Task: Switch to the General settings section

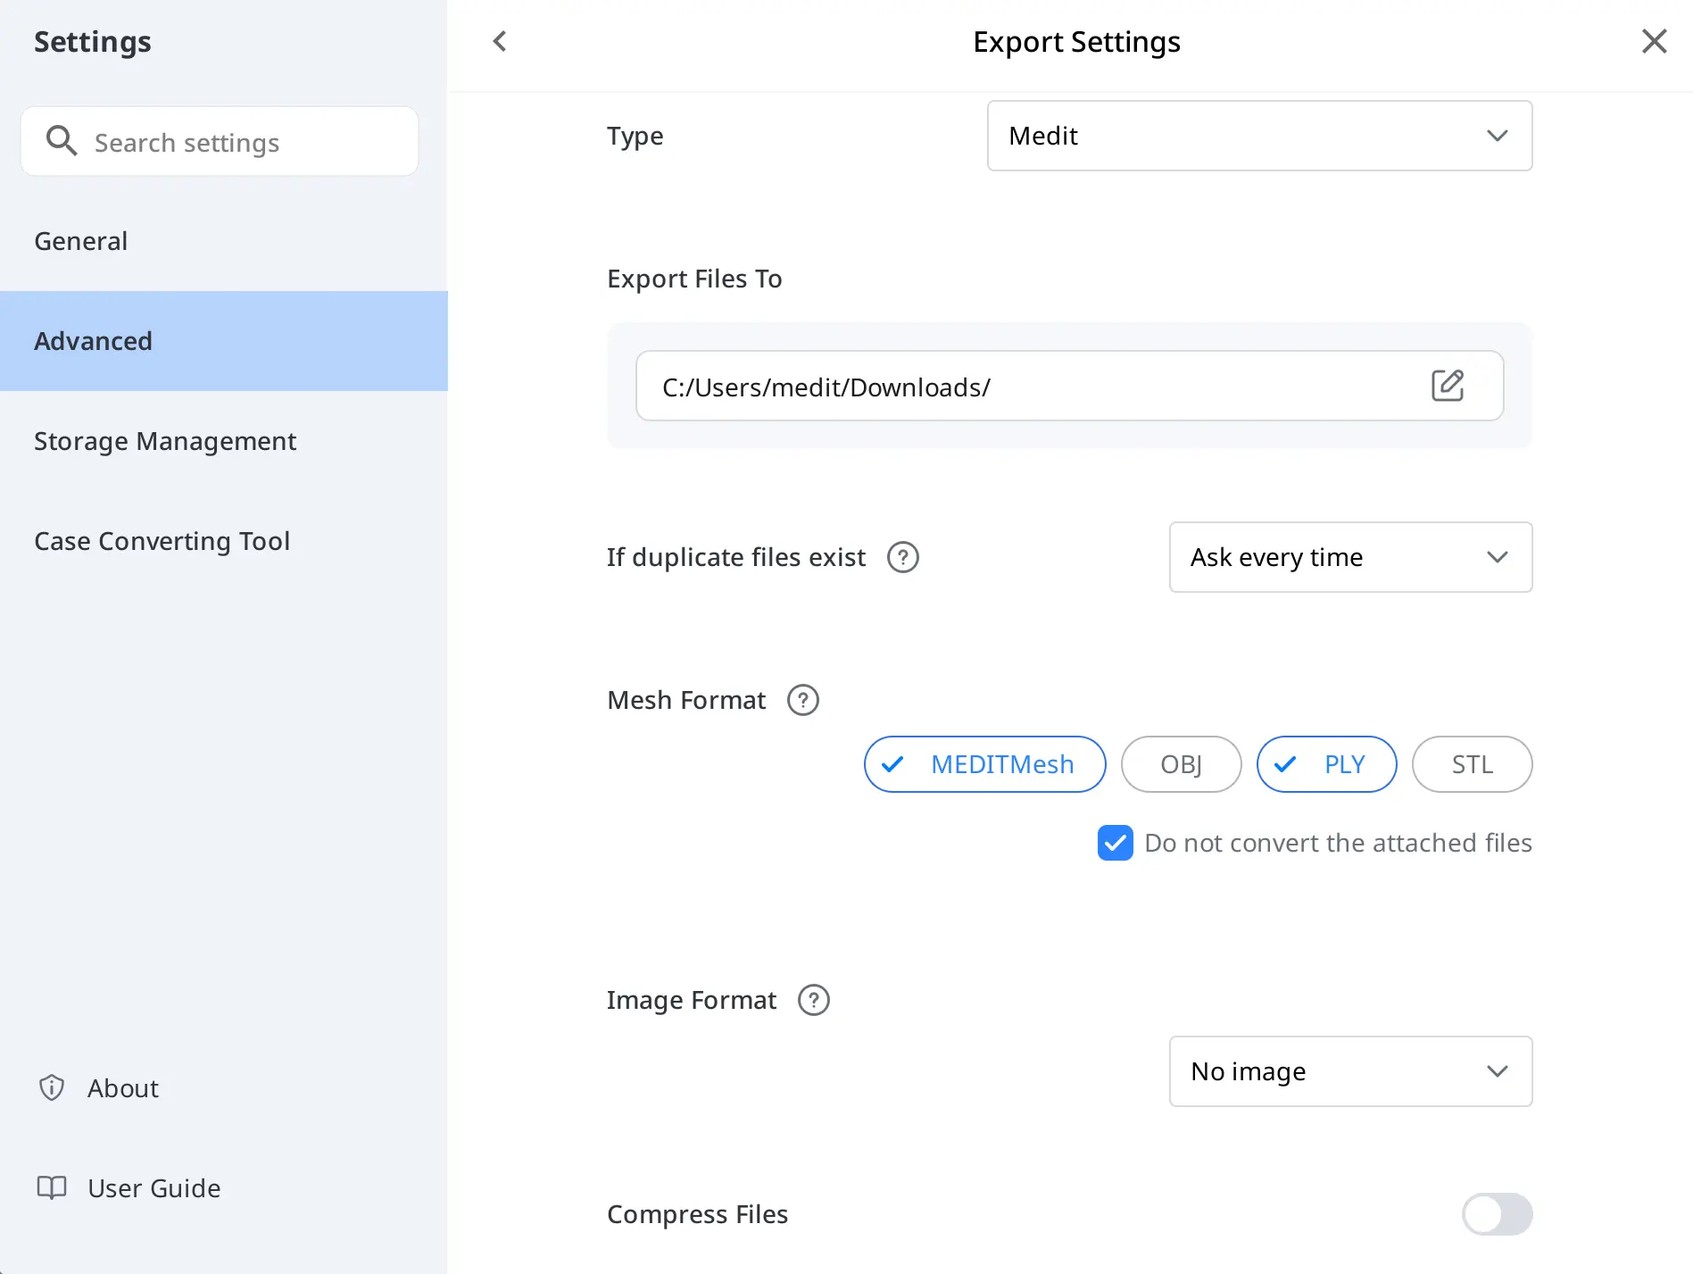Action: [80, 240]
